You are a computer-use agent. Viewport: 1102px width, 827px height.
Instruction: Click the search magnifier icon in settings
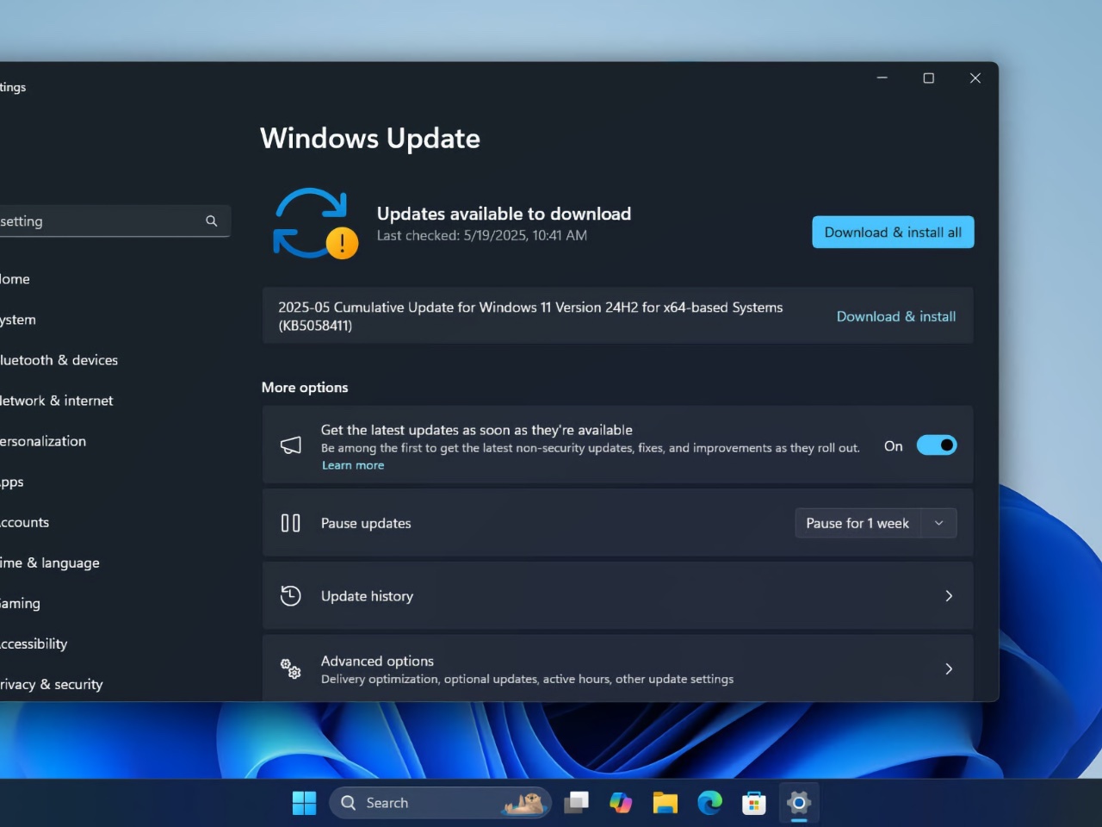[x=211, y=221]
